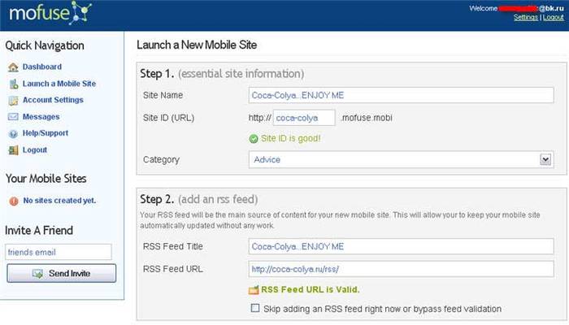Click the mofuse logo
This screenshot has width=569, height=325.
pyautogui.click(x=50, y=13)
